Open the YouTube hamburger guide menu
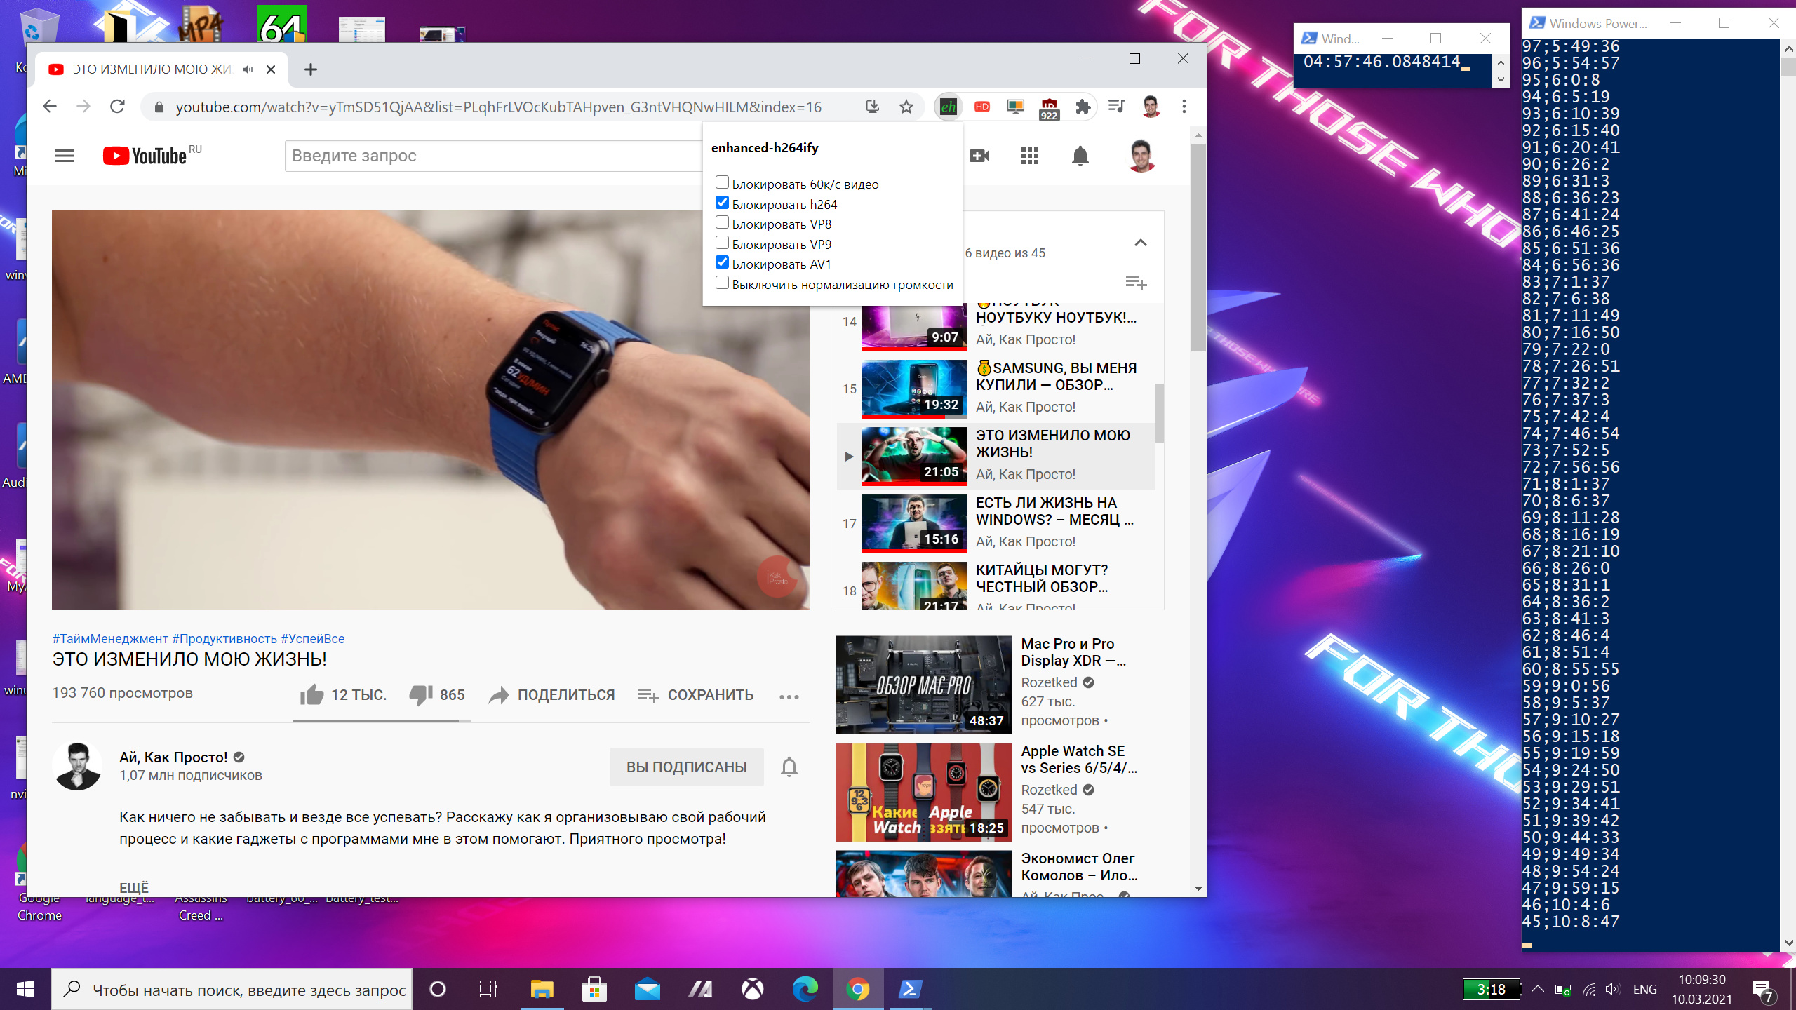Screen dimensions: 1796x1010 [x=65, y=156]
